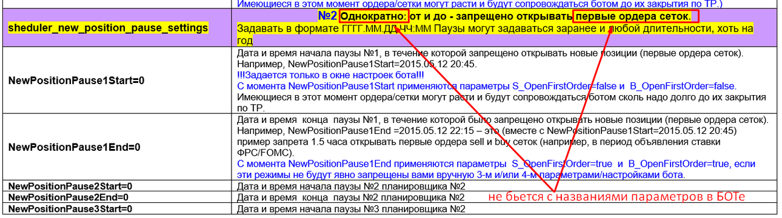Screen dimensions: 782x218
Task: Click 'Имеющиеся в этот момент ордера/сетки' line under Pause1Start
Action: click(x=502, y=97)
